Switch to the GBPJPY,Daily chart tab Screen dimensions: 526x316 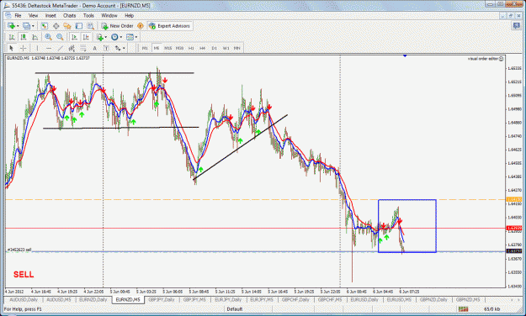162,299
